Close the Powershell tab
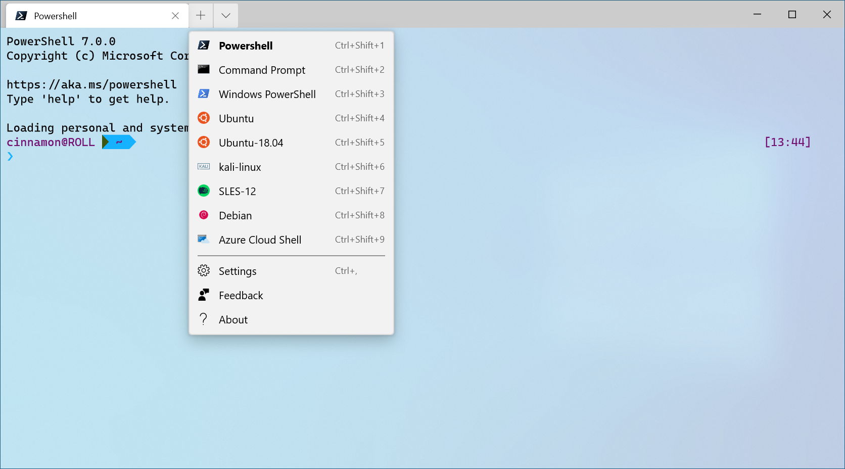The width and height of the screenshot is (845, 469). coord(175,16)
